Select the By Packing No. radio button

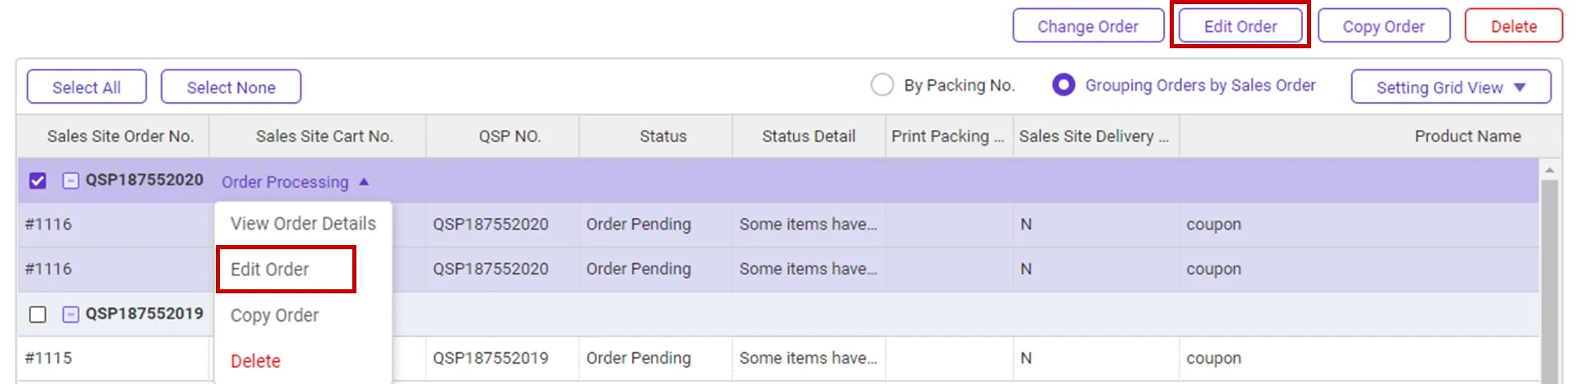pos(882,85)
